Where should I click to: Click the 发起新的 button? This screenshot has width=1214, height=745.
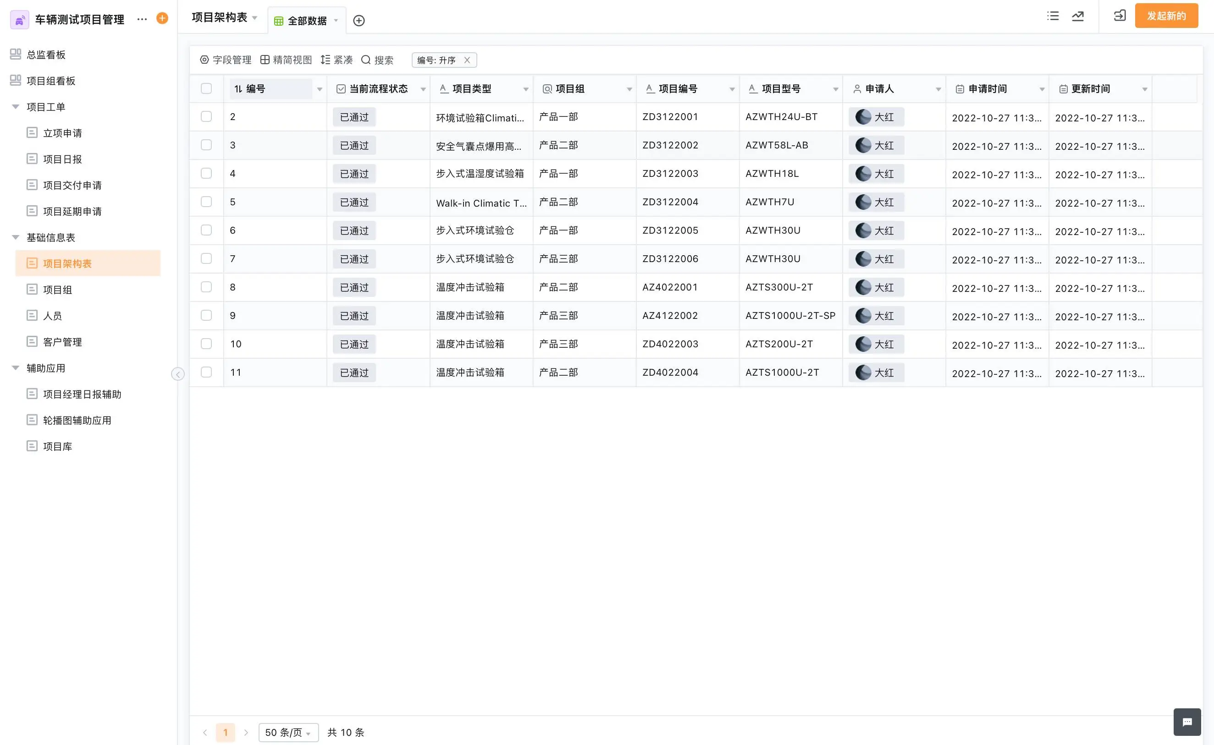(1166, 16)
